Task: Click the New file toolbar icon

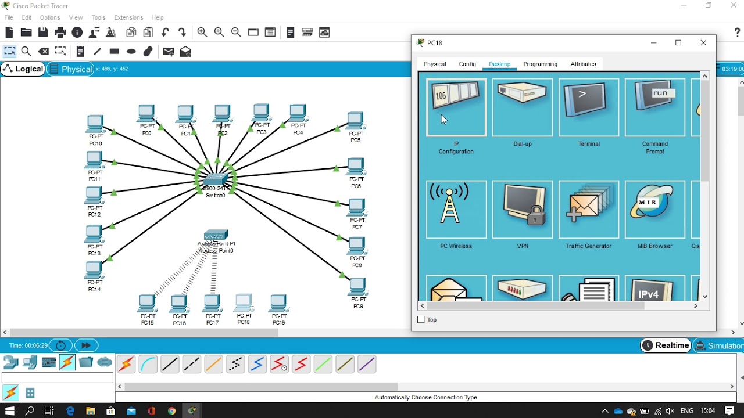Action: point(9,33)
